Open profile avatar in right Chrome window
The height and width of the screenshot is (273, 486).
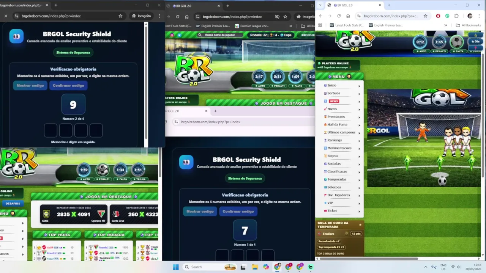pyautogui.click(x=470, y=16)
